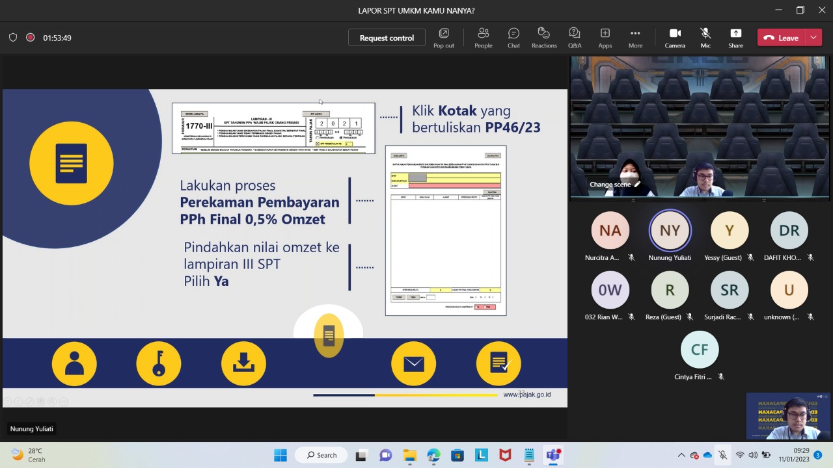Show hidden system tray icons
Screen dimensions: 833x468
pyautogui.click(x=681, y=455)
